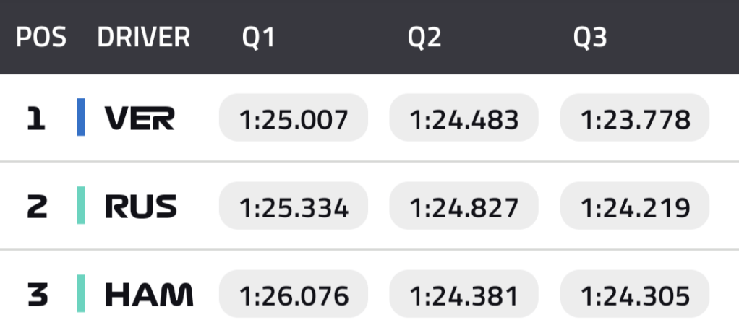Click the DRIVER column header
Viewport: 739px width, 333px height.
tap(144, 38)
